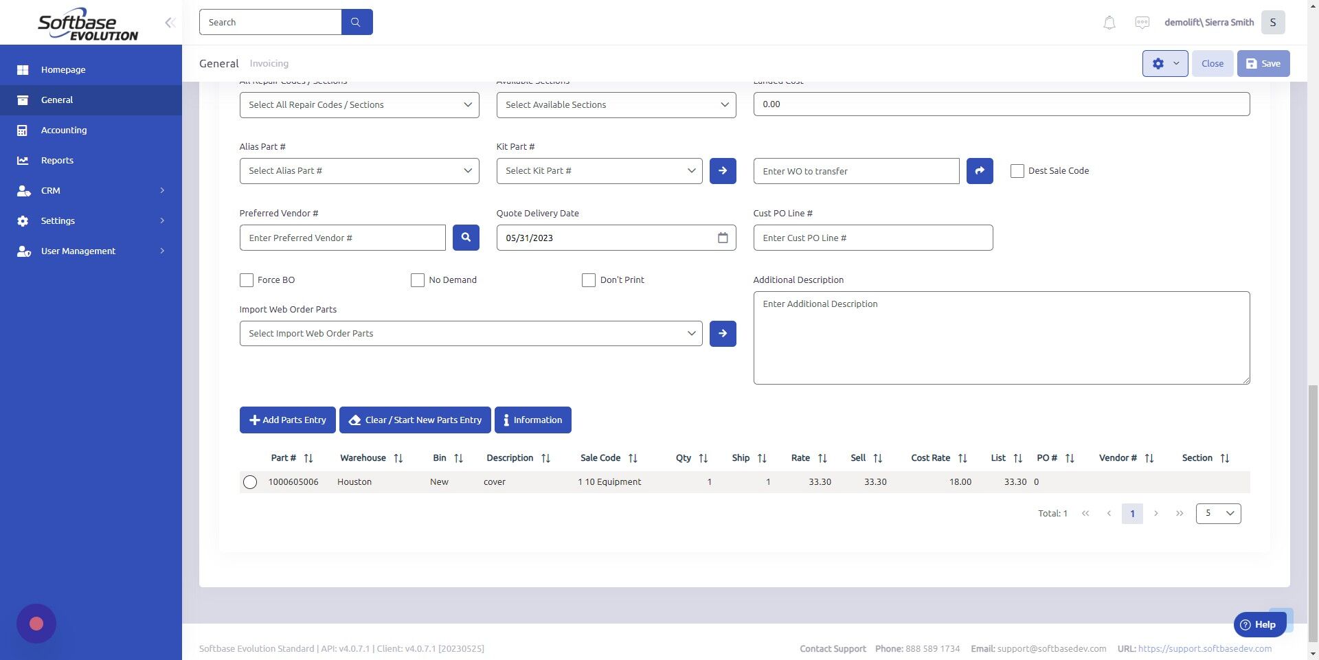
Task: Click the WO transfer arrow button
Action: 979,170
